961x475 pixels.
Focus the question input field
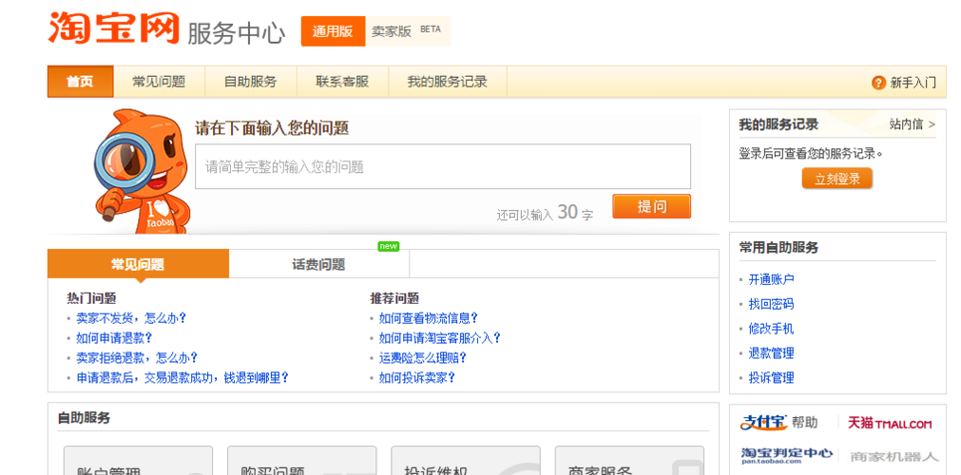point(443,166)
